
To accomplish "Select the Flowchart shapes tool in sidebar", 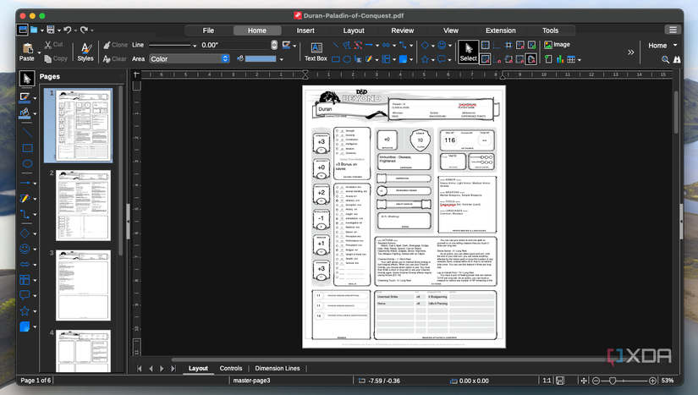I will [25, 280].
